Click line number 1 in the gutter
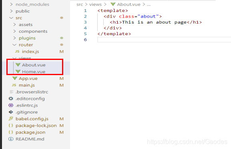The height and width of the screenshot is (149, 231). pos(85,10)
